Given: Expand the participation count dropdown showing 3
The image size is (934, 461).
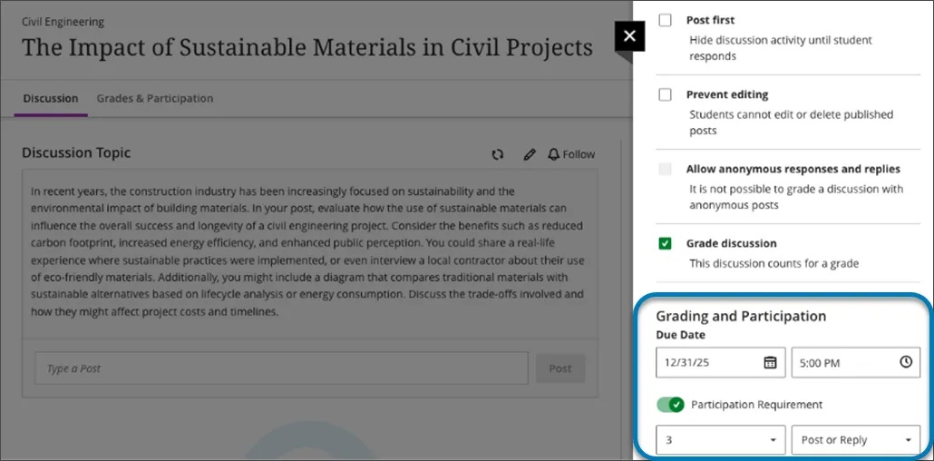Looking at the screenshot, I should (x=720, y=440).
